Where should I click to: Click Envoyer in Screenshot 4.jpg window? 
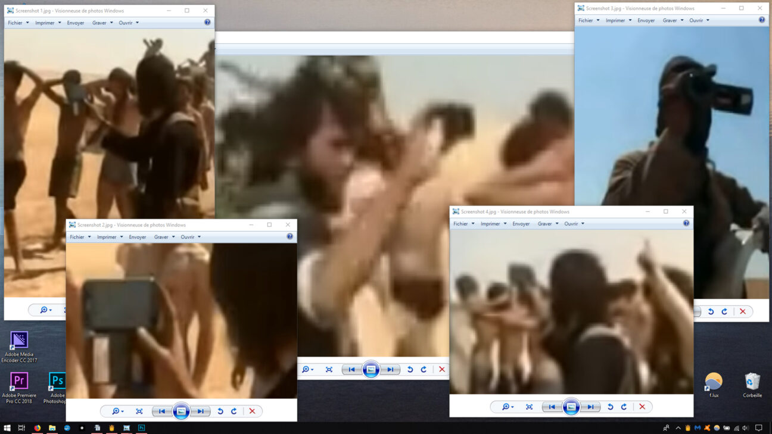[x=521, y=224]
